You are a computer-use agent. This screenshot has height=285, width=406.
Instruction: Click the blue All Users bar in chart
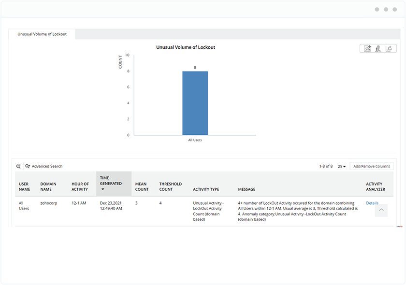pos(195,103)
